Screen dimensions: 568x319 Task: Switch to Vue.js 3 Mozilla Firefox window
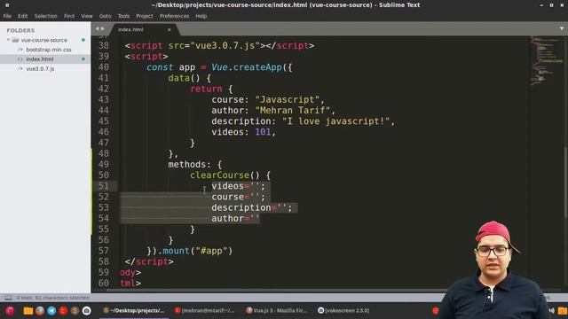point(276,310)
